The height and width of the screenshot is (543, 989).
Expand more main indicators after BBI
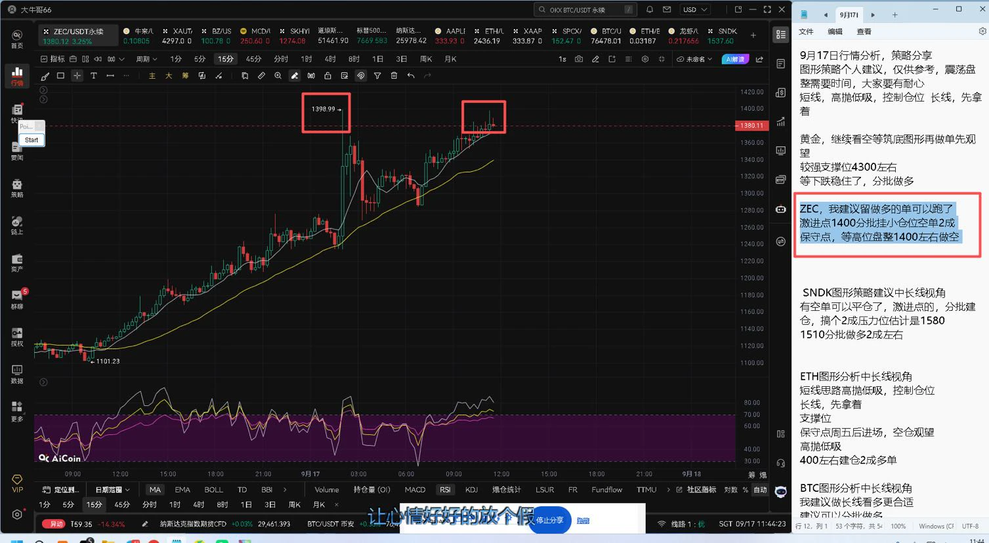285,490
